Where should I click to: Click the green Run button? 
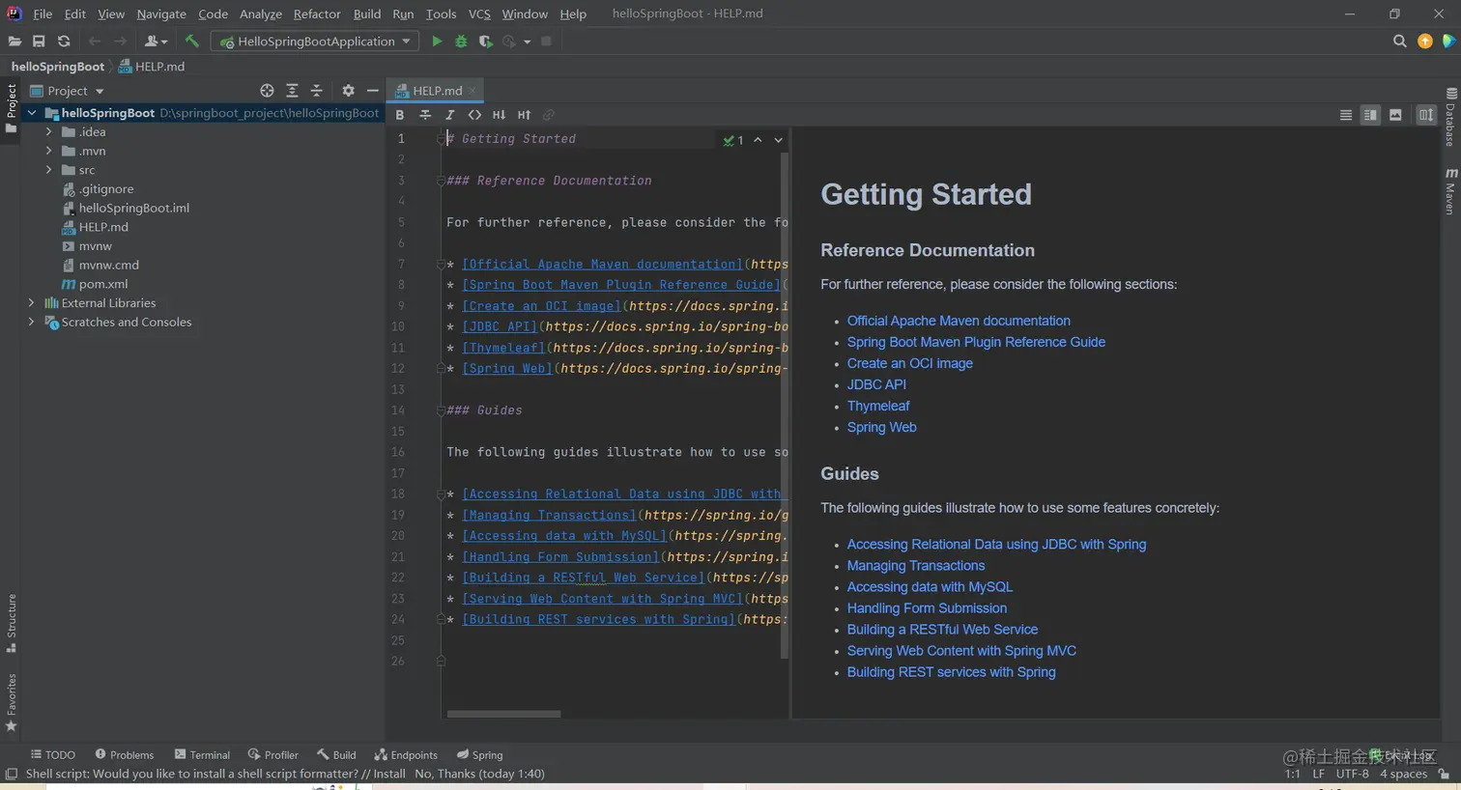tap(437, 42)
